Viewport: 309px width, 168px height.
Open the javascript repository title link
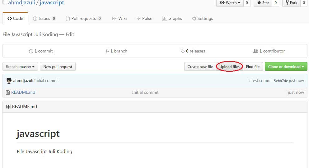click(x=52, y=3)
